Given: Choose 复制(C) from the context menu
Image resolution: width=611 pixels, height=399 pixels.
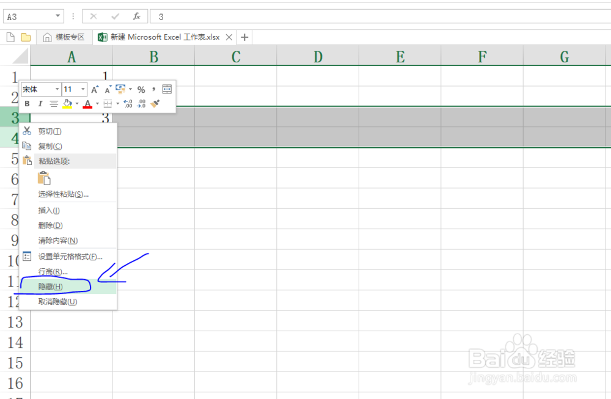Looking at the screenshot, I should coord(68,146).
